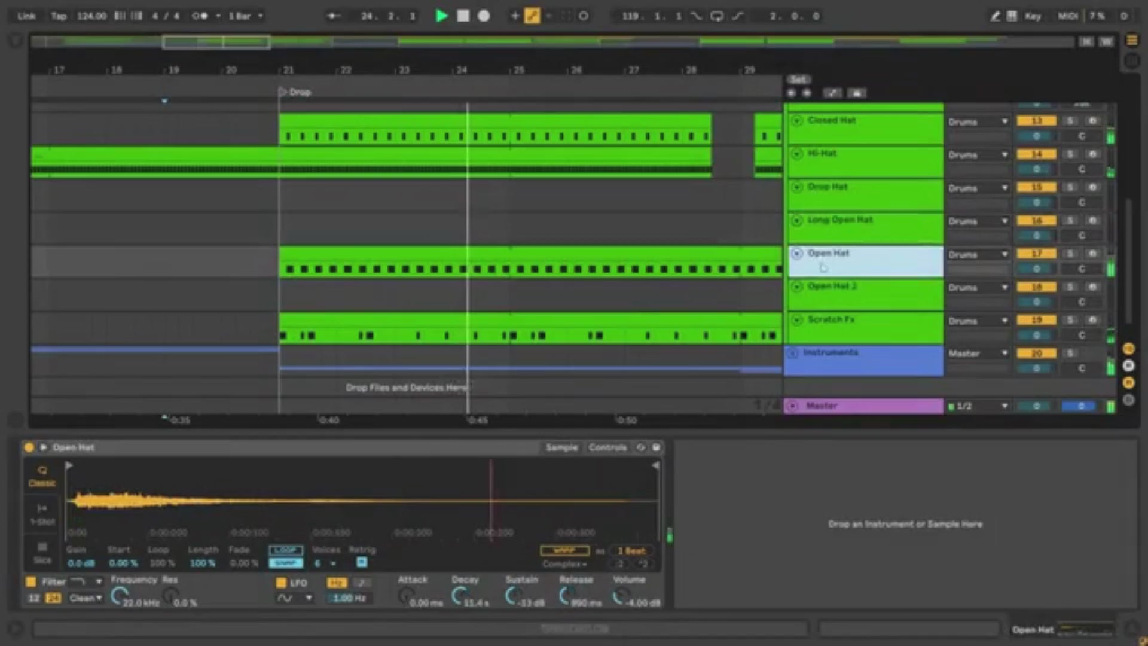Toggle the Simpler Filter on/off
Image resolution: width=1148 pixels, height=646 pixels.
coord(31,581)
